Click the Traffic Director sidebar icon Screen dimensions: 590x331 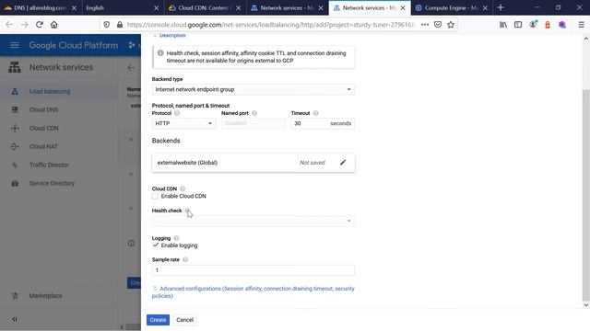(x=15, y=165)
